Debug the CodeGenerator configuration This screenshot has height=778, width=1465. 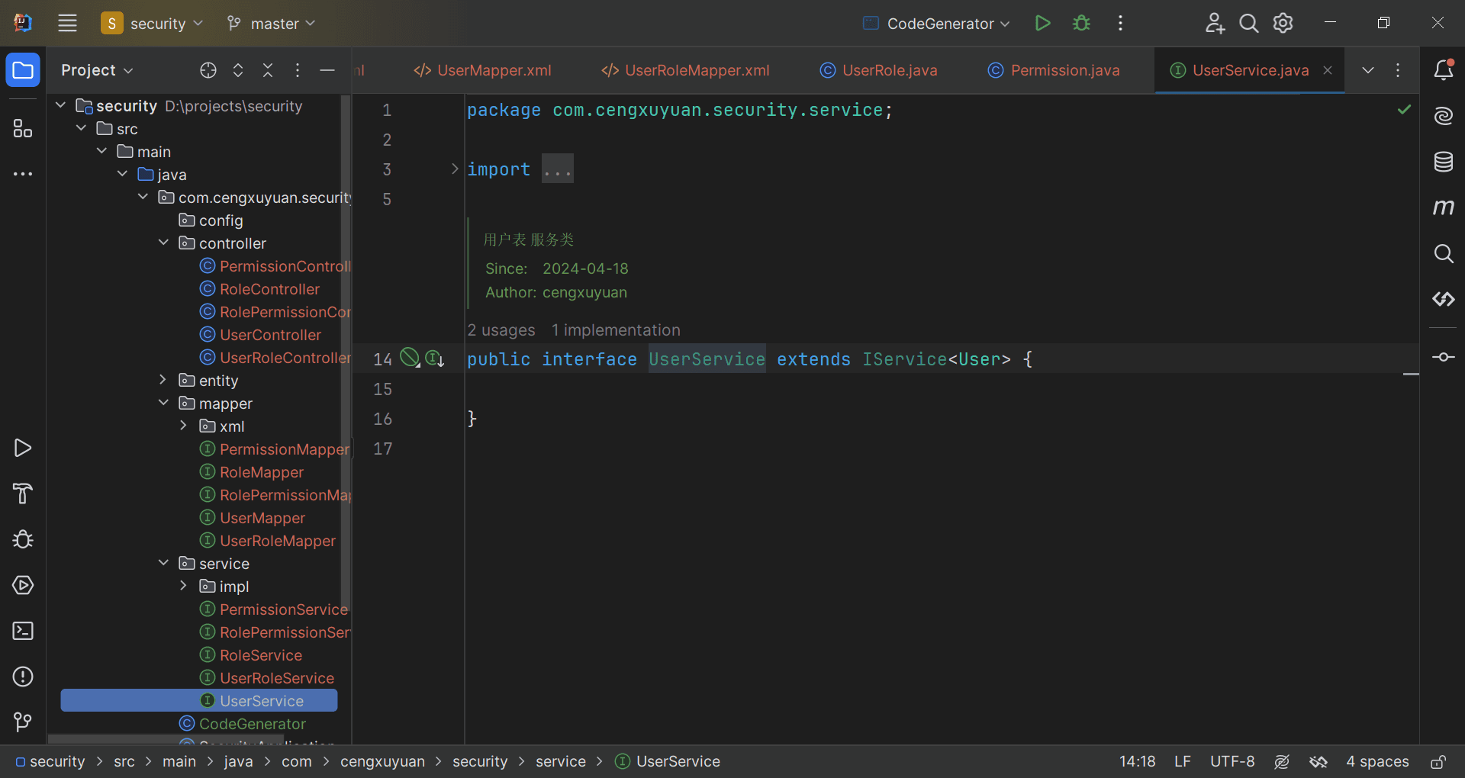1081,23
